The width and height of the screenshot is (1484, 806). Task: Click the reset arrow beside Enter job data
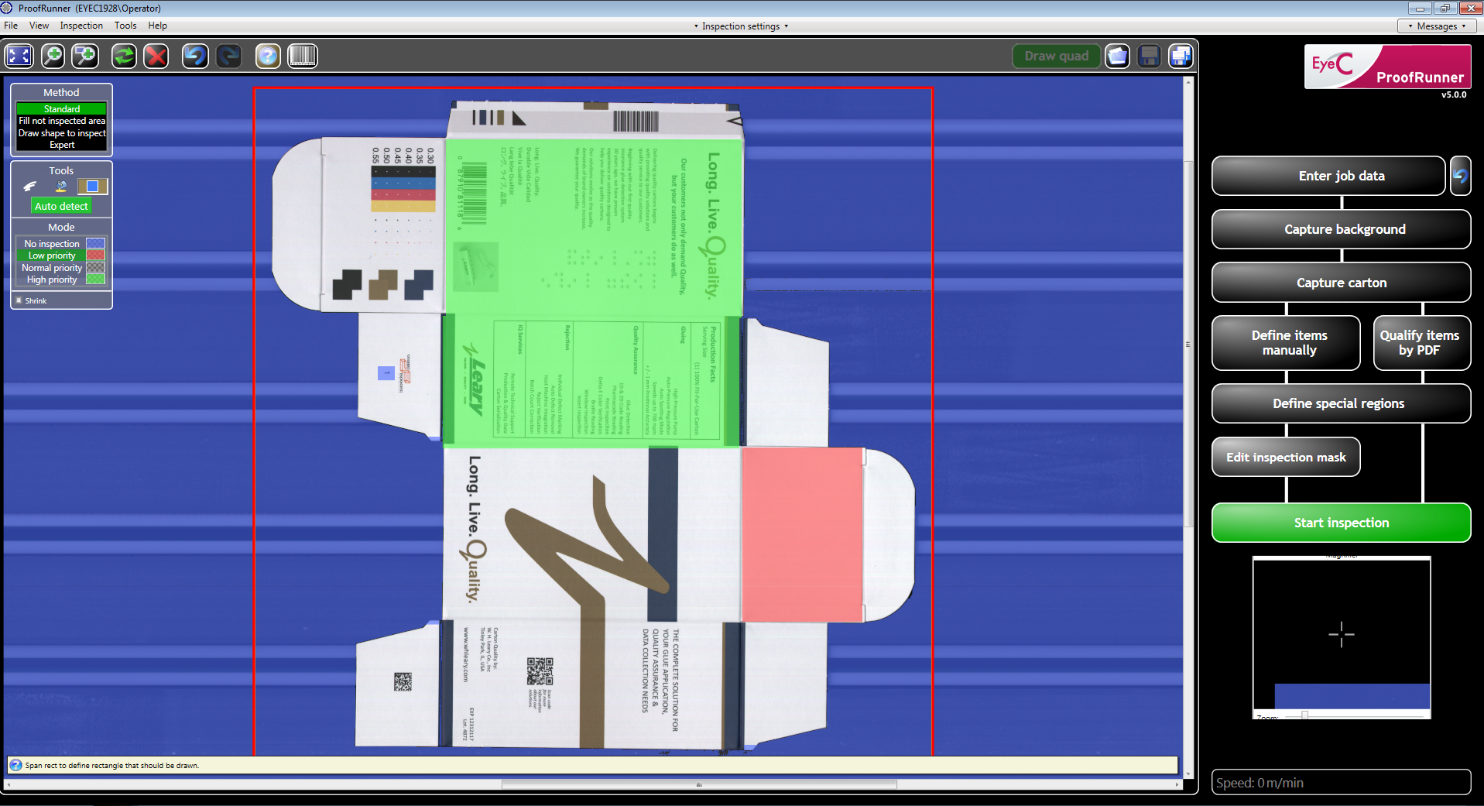tap(1460, 176)
